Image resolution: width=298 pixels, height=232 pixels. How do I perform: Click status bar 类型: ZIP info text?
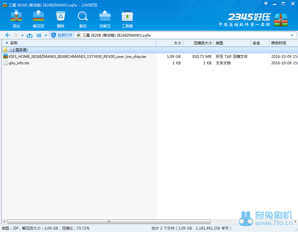point(46,228)
